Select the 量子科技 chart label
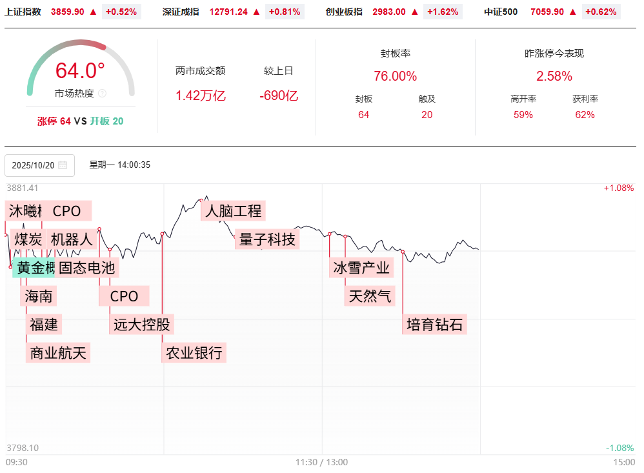The height and width of the screenshot is (473, 644). 267,239
